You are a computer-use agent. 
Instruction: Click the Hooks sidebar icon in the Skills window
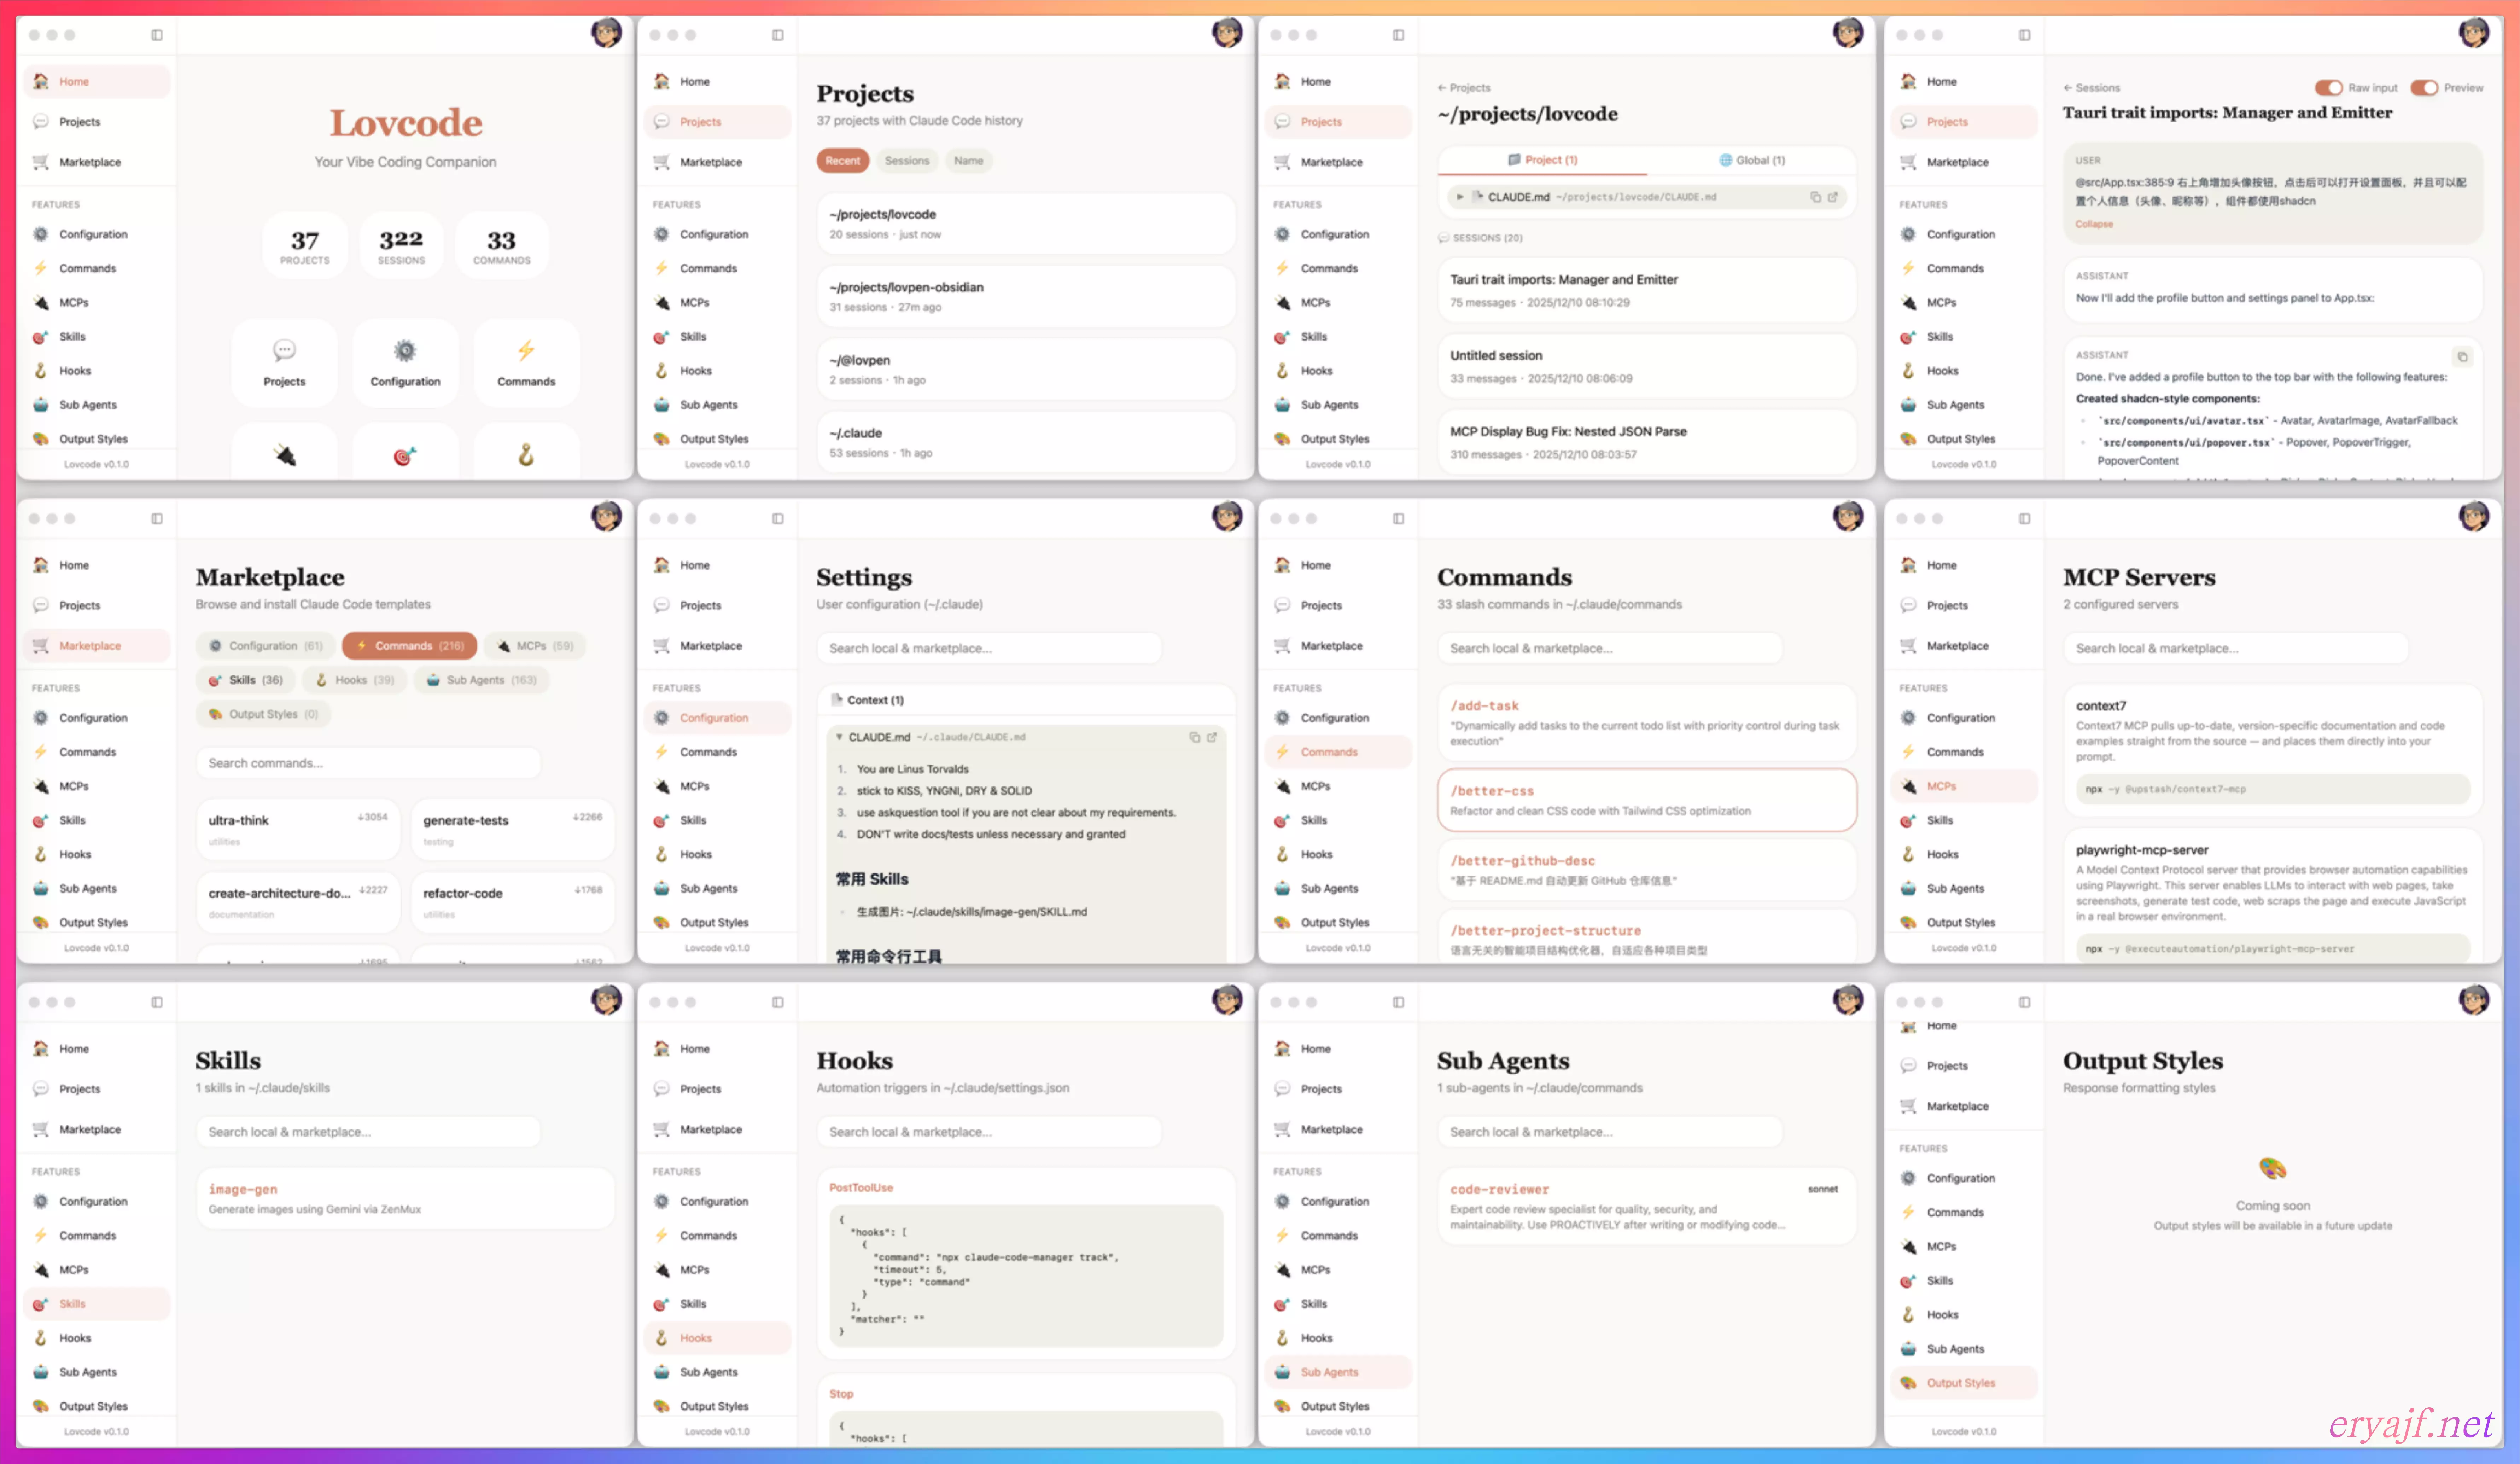(x=41, y=1338)
